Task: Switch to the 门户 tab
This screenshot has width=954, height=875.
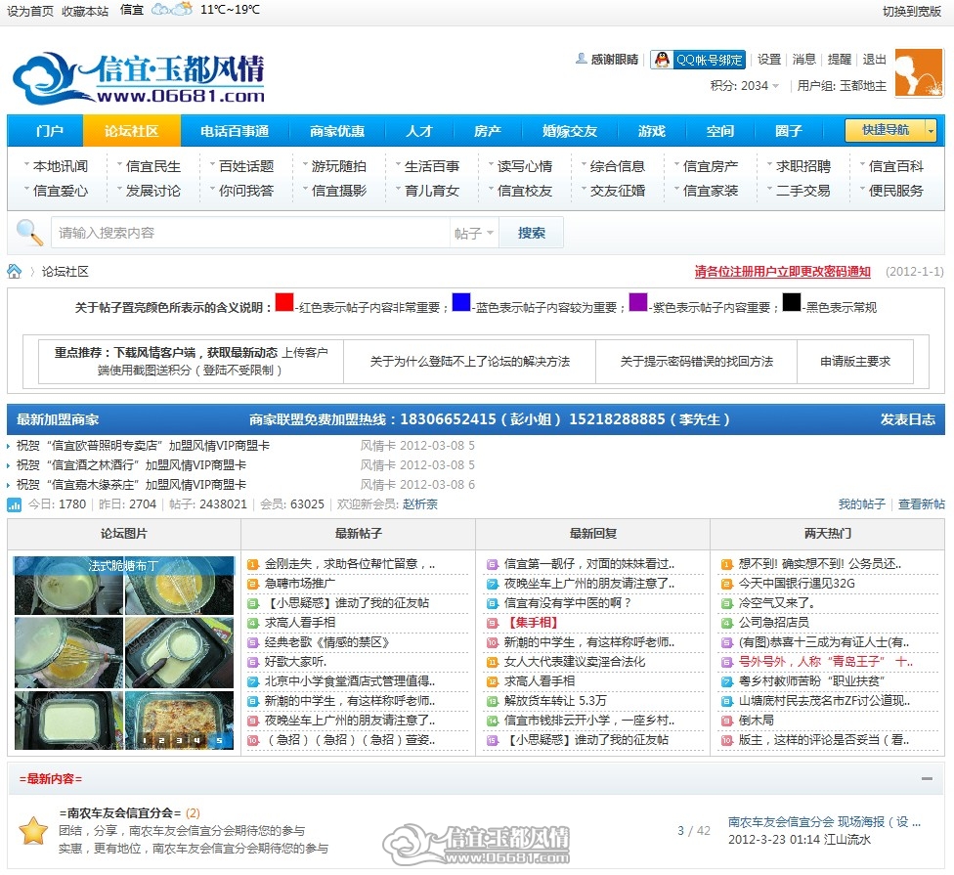Action: point(49,131)
